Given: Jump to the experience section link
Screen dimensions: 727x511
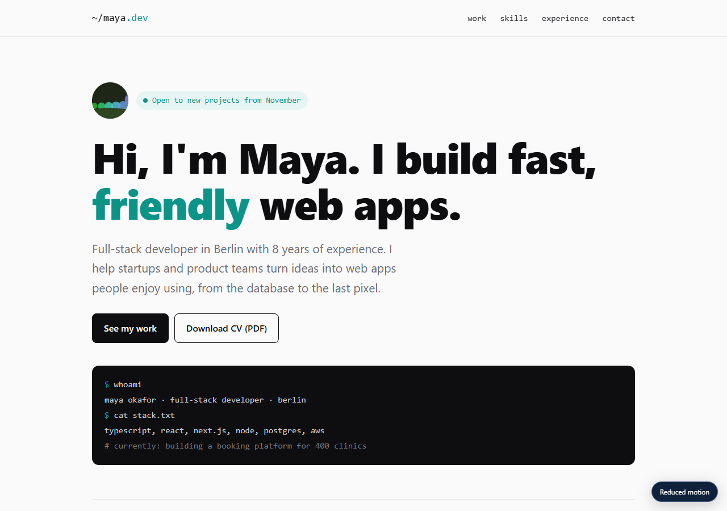Looking at the screenshot, I should coord(565,18).
